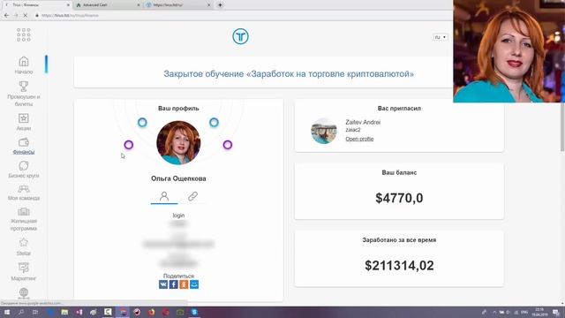
Task: Select the Финансы wallet icon
Action: click(24, 142)
